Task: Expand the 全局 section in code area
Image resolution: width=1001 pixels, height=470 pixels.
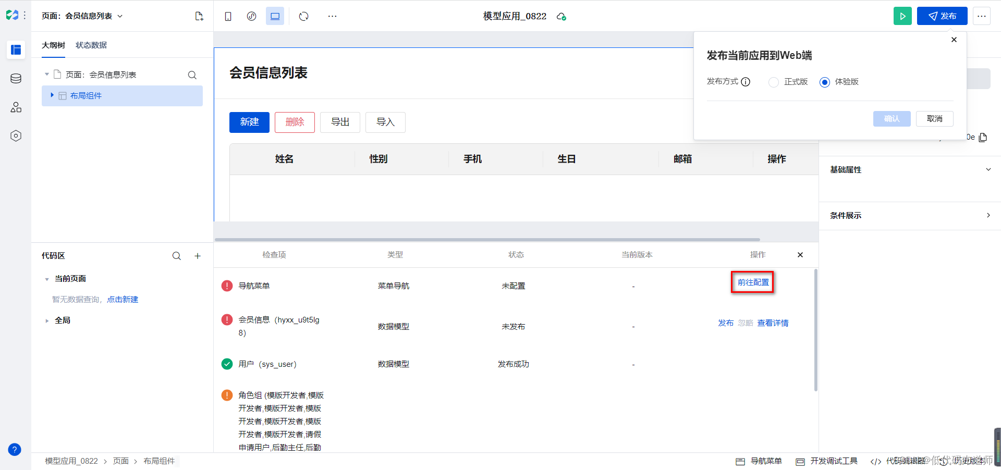Action: point(47,321)
